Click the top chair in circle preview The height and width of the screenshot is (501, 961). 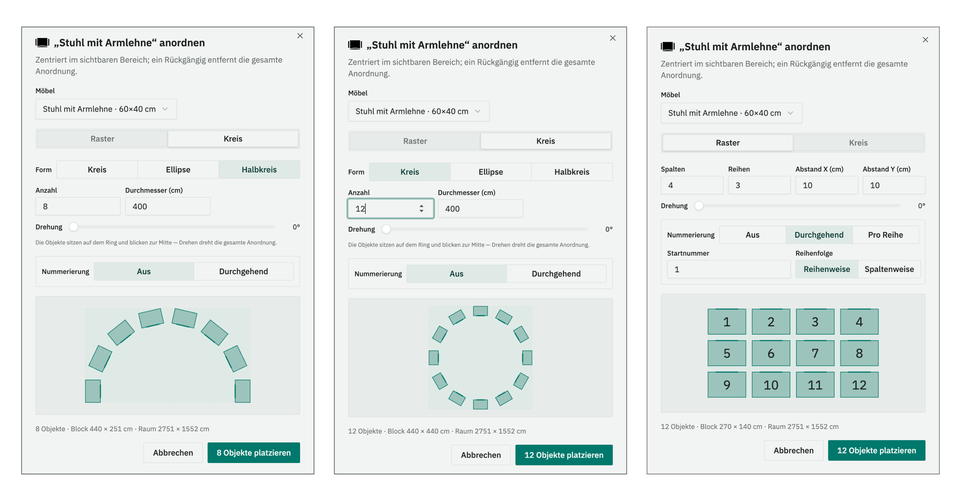[x=480, y=311]
